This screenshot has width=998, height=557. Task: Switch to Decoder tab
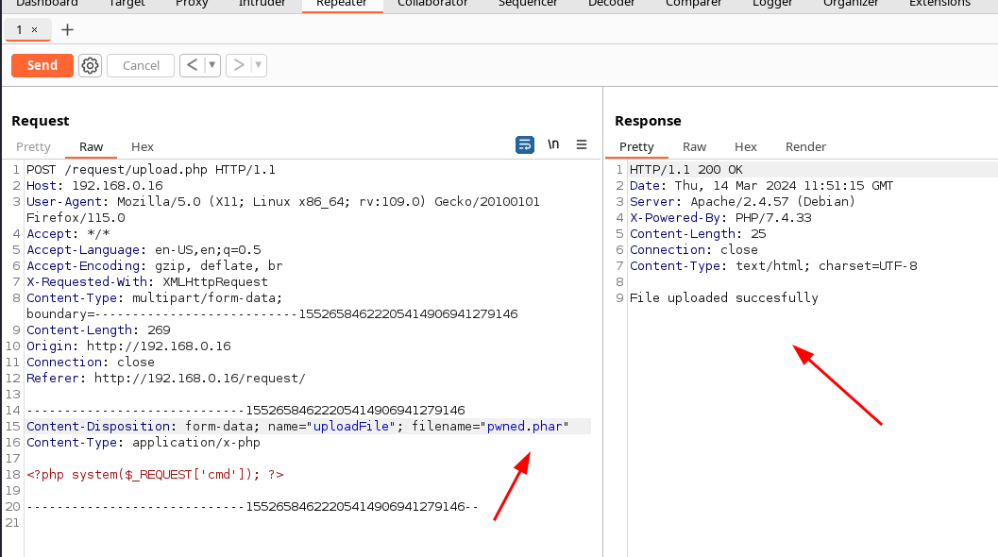611,4
